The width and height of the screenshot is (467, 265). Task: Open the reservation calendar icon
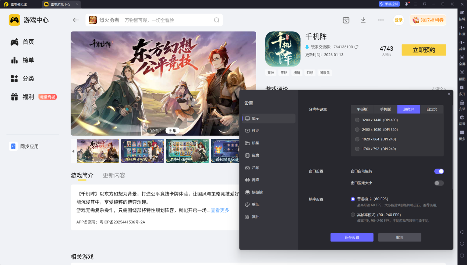point(346,20)
